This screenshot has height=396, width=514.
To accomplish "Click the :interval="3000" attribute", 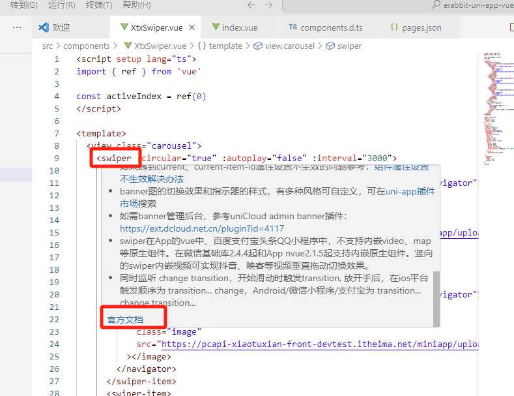I will tap(352, 159).
